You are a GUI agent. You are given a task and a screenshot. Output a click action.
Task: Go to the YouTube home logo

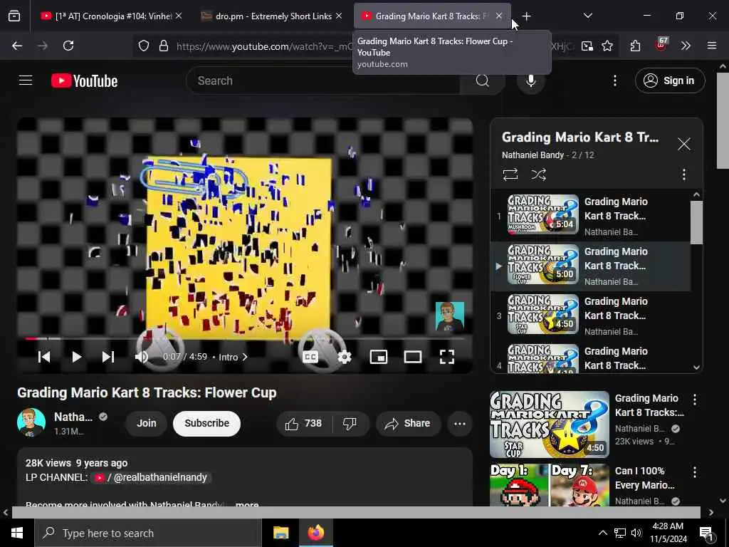pyautogui.click(x=84, y=81)
